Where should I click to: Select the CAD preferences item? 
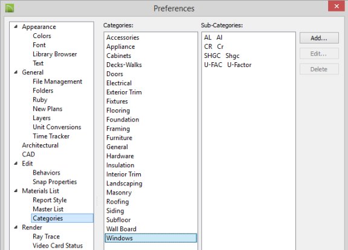(x=28, y=154)
